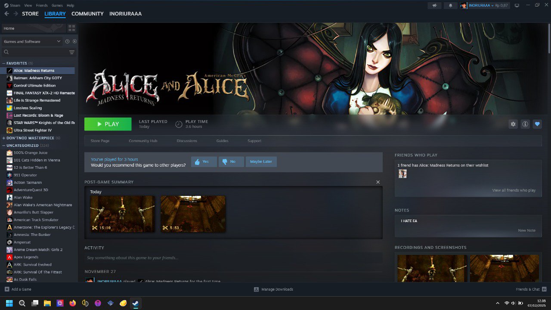The width and height of the screenshot is (551, 310).
Task: Toggle the ready-to-play games filter
Action: (x=74, y=41)
